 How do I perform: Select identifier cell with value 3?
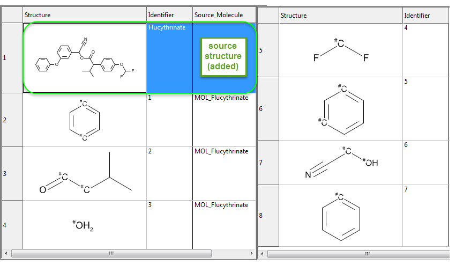pyautogui.click(x=169, y=225)
